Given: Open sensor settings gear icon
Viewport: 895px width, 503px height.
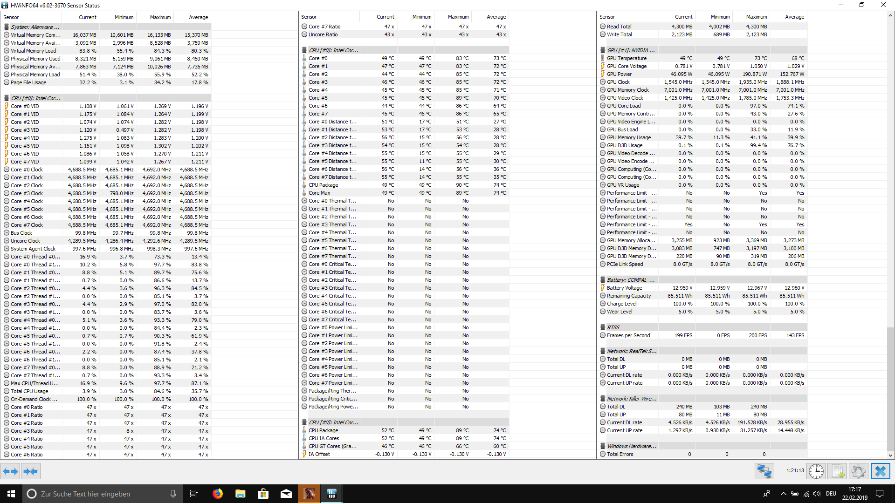Looking at the screenshot, I should tap(858, 471).
